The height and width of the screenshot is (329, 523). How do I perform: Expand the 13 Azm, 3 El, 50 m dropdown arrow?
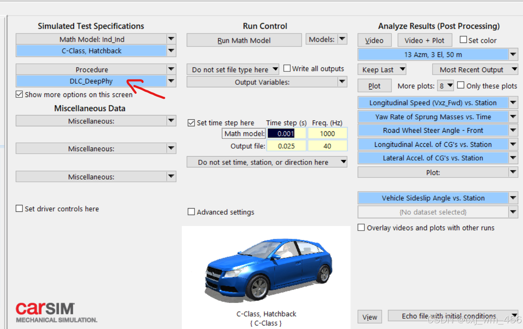513,54
